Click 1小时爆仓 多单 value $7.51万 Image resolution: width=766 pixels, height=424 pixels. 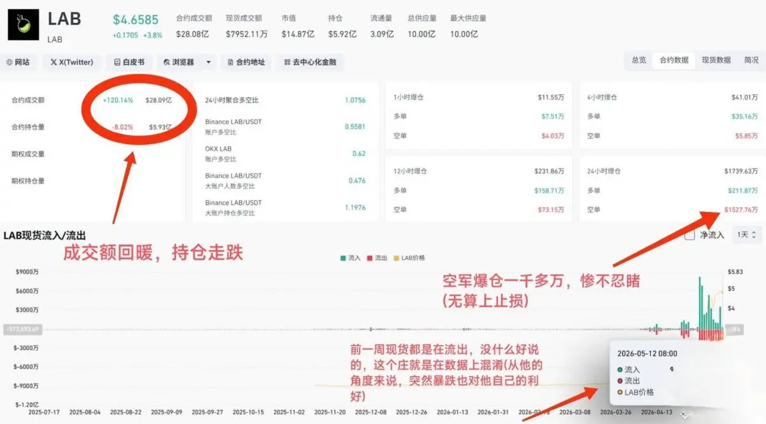tap(552, 117)
